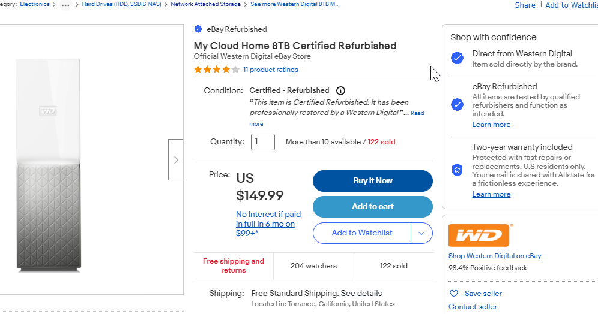Show next product image with arrow

[176, 160]
